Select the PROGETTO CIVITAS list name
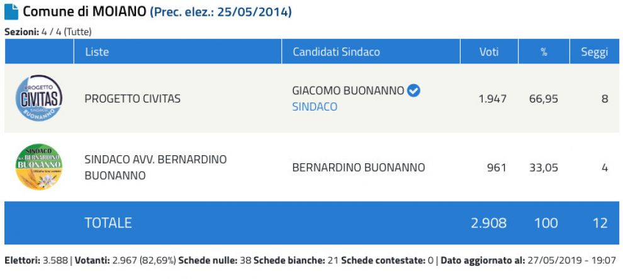This screenshot has width=623, height=279. [x=132, y=99]
